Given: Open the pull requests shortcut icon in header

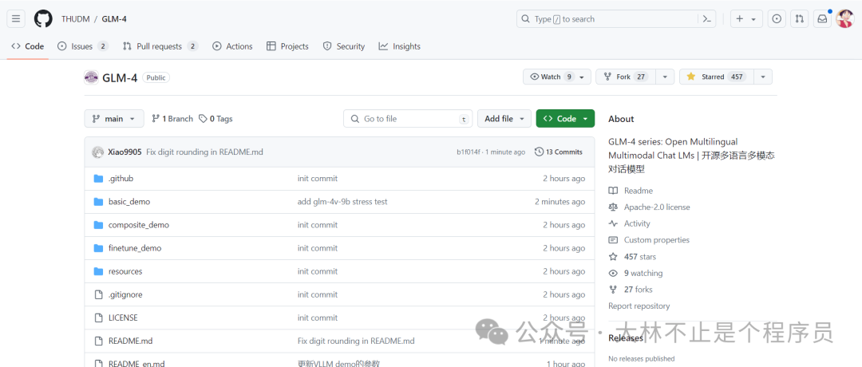Looking at the screenshot, I should point(799,18).
